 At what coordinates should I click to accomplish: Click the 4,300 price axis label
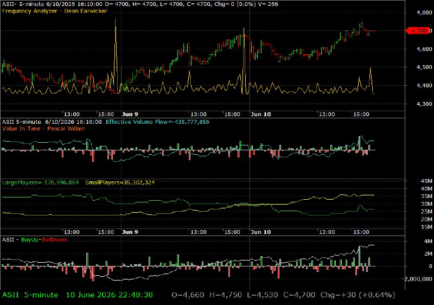[x=424, y=104]
